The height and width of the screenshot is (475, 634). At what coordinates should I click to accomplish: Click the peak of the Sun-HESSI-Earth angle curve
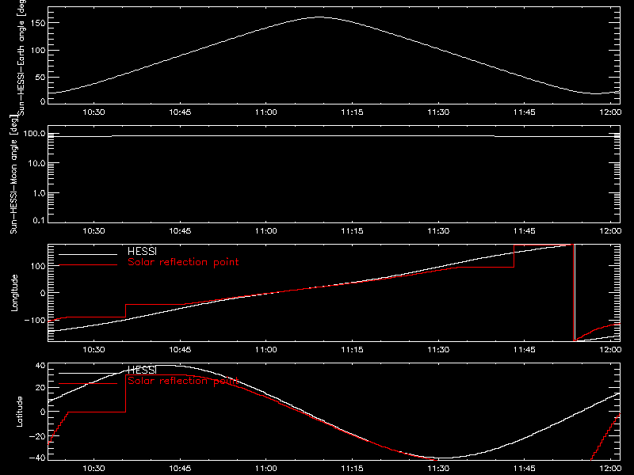(319, 17)
